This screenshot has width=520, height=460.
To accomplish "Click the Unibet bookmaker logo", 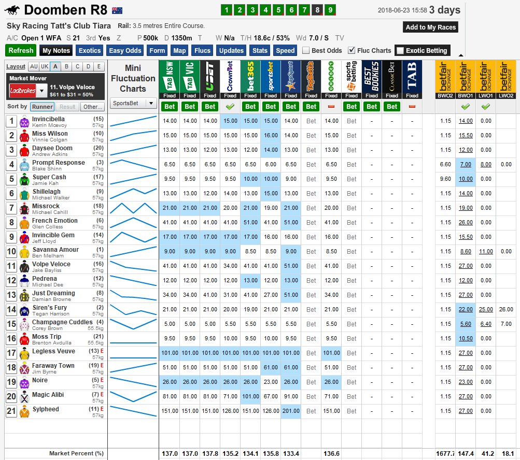I will tap(331, 76).
